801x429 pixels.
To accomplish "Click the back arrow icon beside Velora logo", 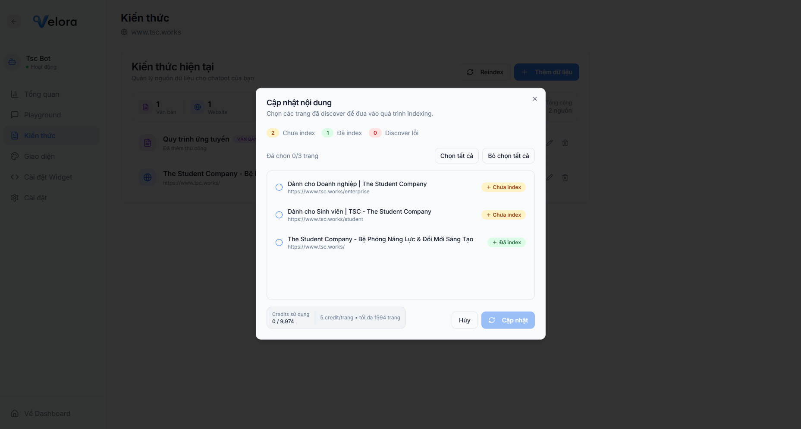I will (14, 22).
